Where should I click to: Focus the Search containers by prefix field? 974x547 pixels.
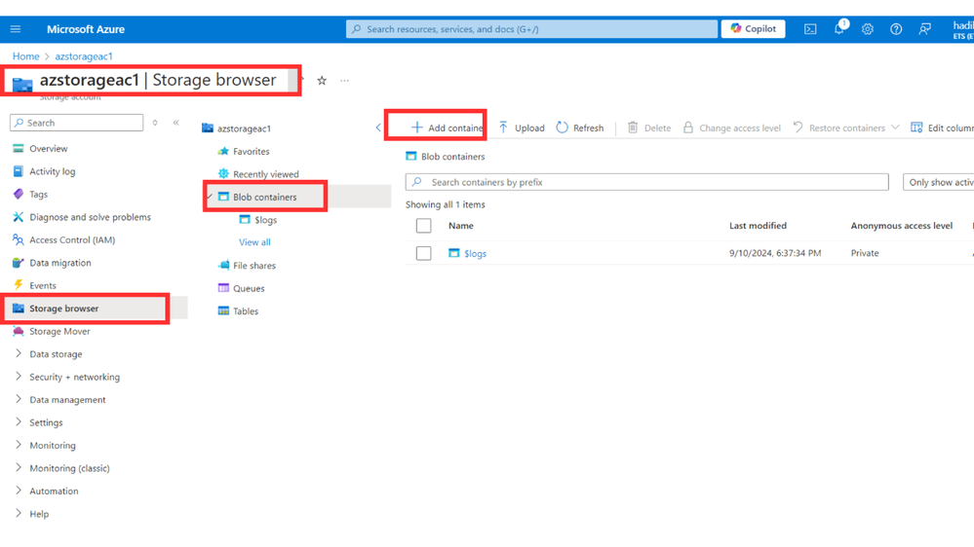click(x=646, y=182)
